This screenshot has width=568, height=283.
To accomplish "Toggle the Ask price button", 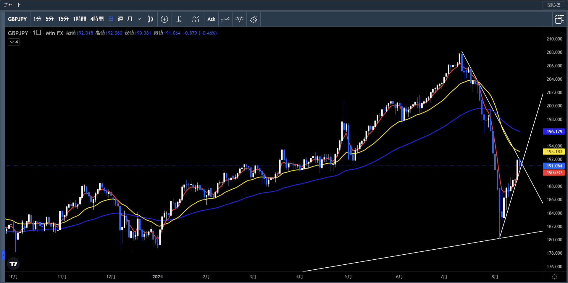I will click(211, 19).
